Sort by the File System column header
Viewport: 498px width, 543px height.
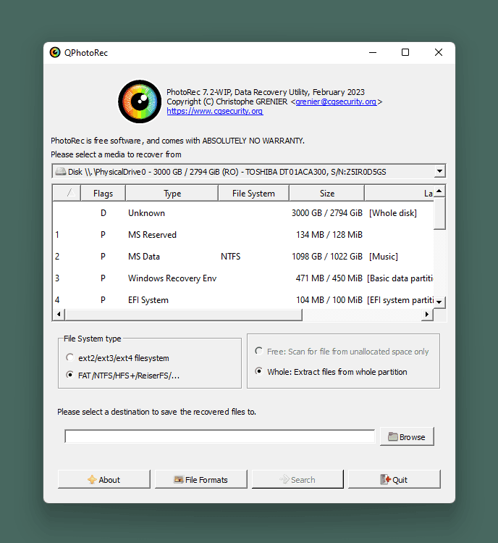(253, 193)
